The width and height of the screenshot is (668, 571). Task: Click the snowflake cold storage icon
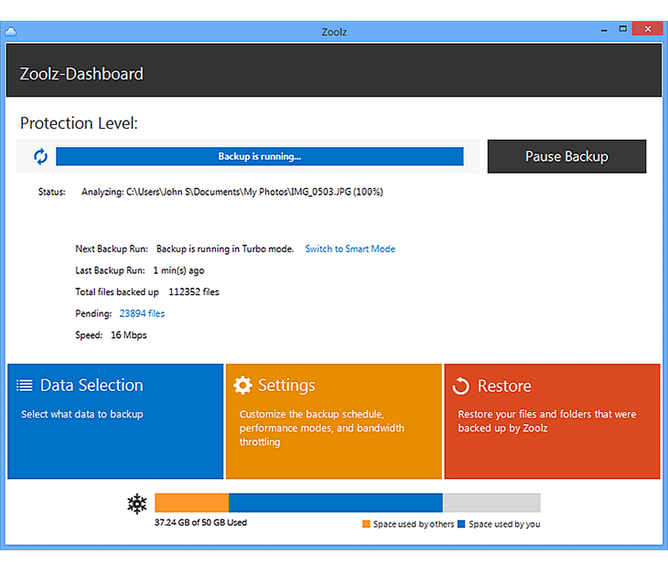pos(137,504)
